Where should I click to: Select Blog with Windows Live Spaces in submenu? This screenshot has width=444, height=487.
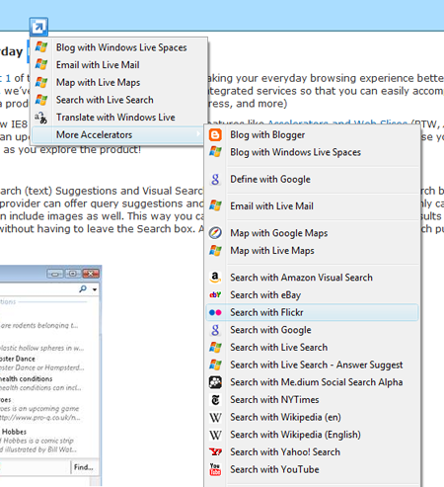[x=312, y=152]
